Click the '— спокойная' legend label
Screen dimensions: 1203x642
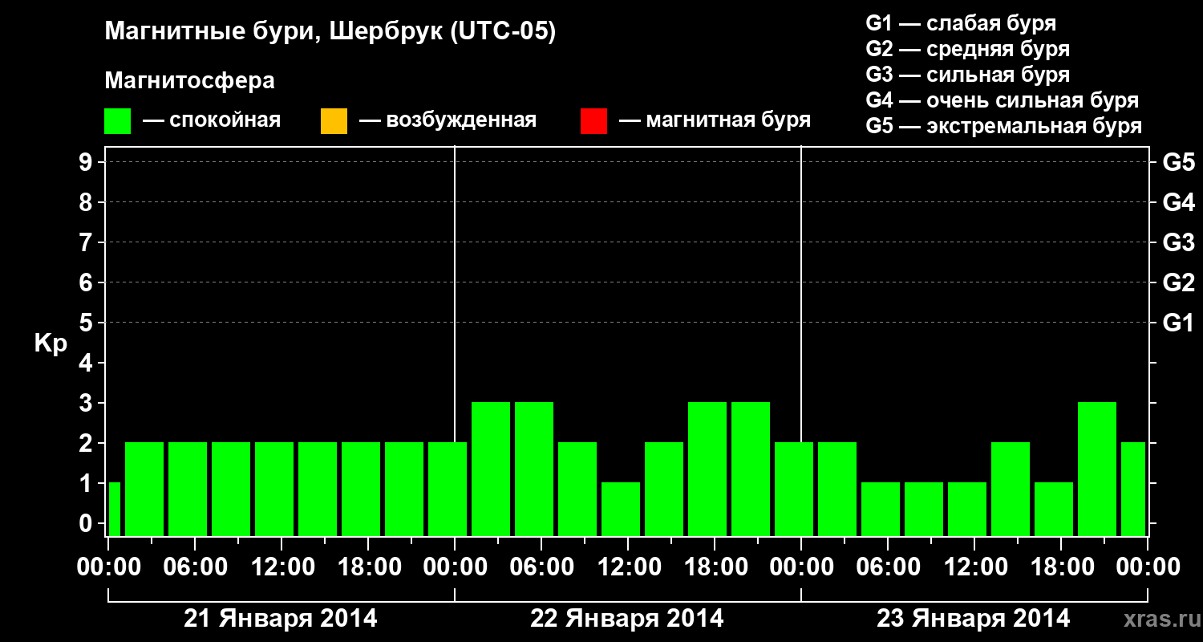[x=212, y=121]
